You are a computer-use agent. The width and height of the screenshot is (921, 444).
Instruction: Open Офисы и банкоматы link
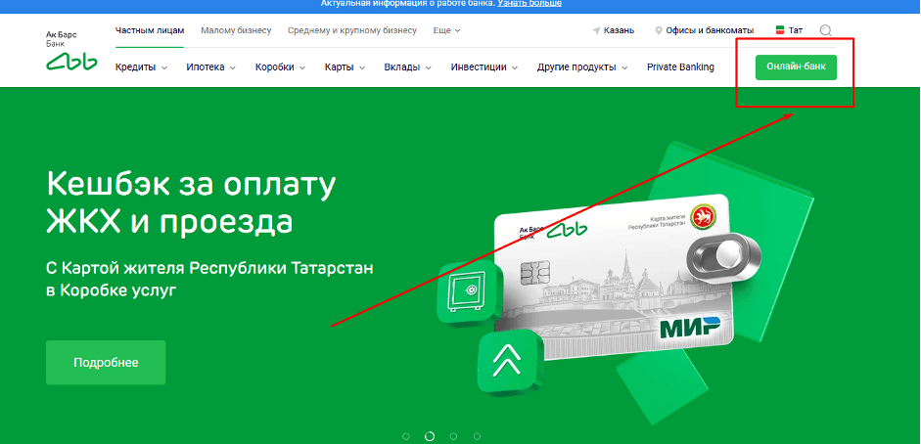709,30
